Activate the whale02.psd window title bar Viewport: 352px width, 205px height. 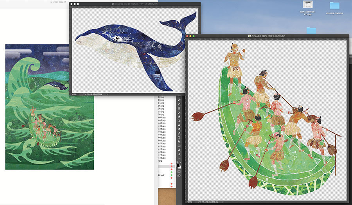[x=135, y=4]
